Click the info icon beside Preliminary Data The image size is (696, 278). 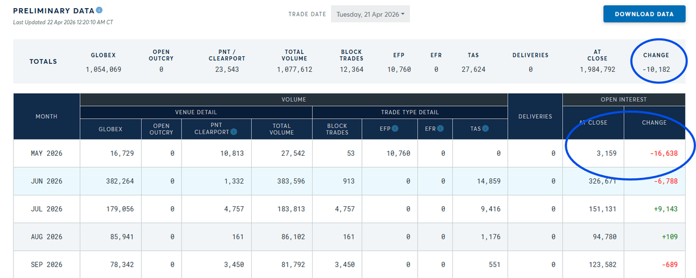[x=100, y=10]
